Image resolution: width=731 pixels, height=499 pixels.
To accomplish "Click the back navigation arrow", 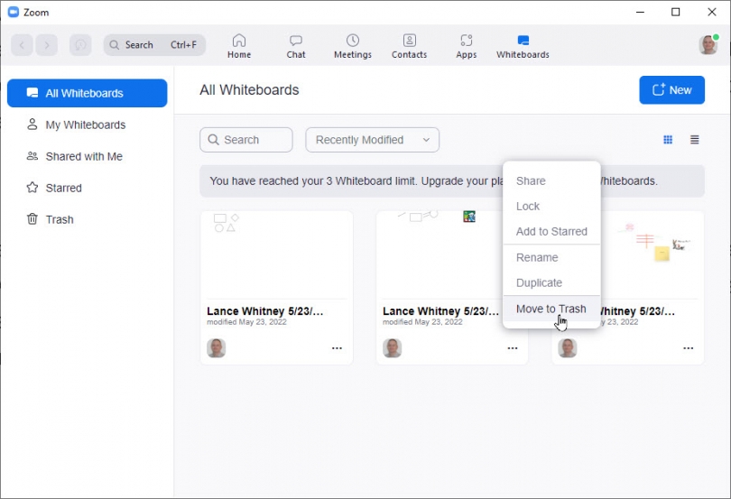I will (23, 45).
